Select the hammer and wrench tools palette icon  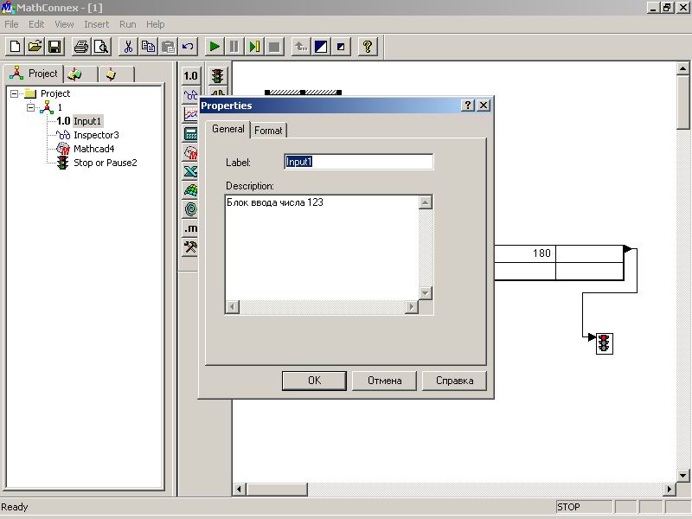[190, 247]
